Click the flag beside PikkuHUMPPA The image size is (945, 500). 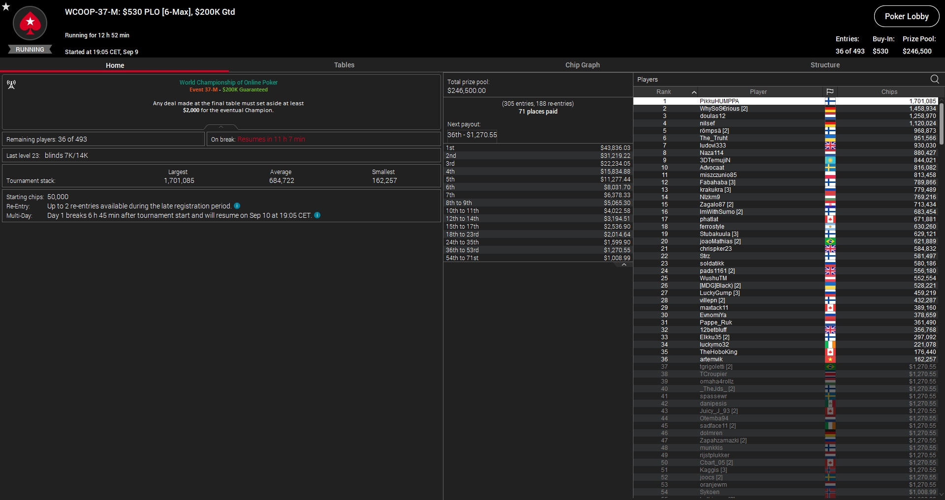(830, 101)
